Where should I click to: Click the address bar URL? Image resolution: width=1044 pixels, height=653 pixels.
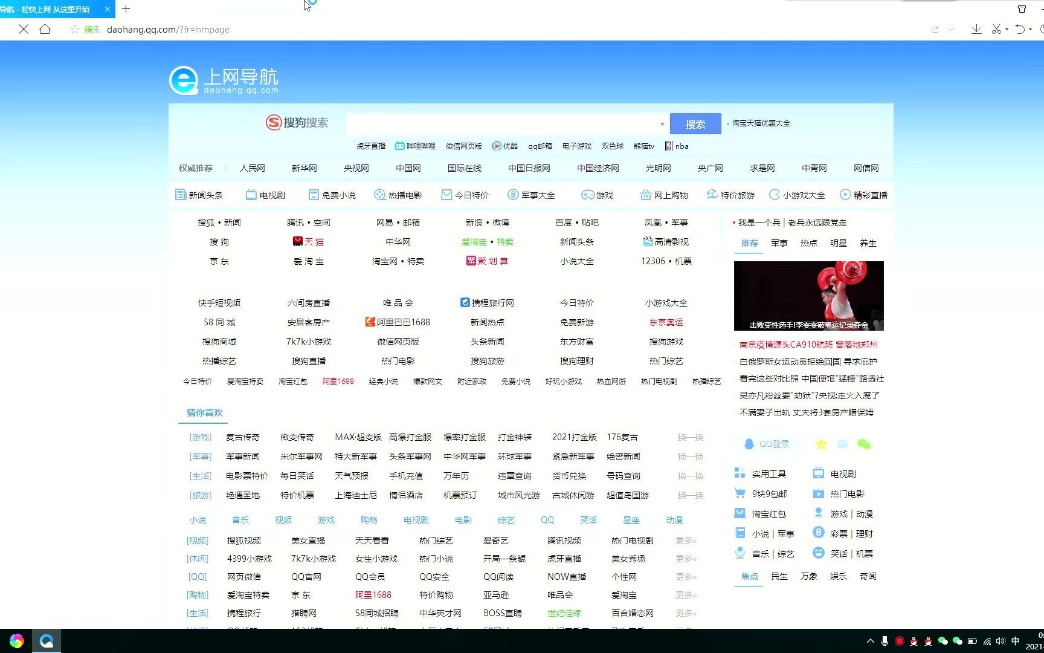168,29
